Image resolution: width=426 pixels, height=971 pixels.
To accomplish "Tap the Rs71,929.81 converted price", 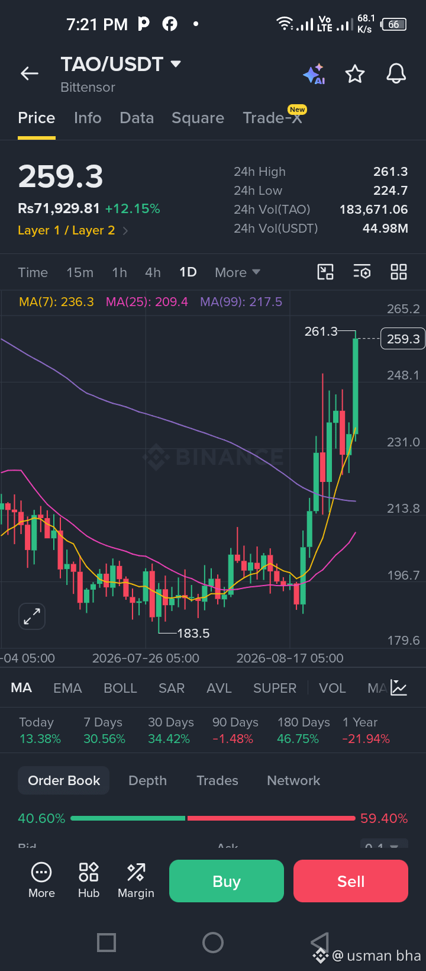I will 59,208.
